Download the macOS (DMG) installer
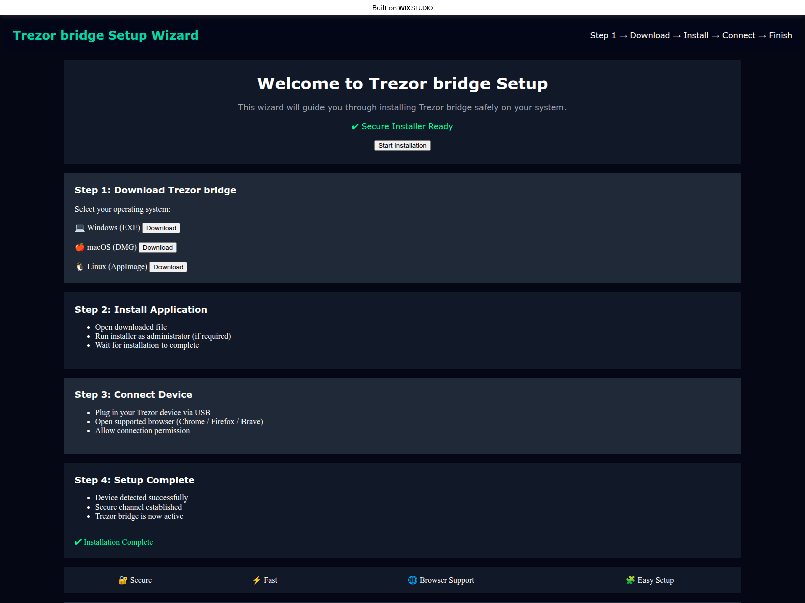This screenshot has width=805, height=603. (x=157, y=247)
